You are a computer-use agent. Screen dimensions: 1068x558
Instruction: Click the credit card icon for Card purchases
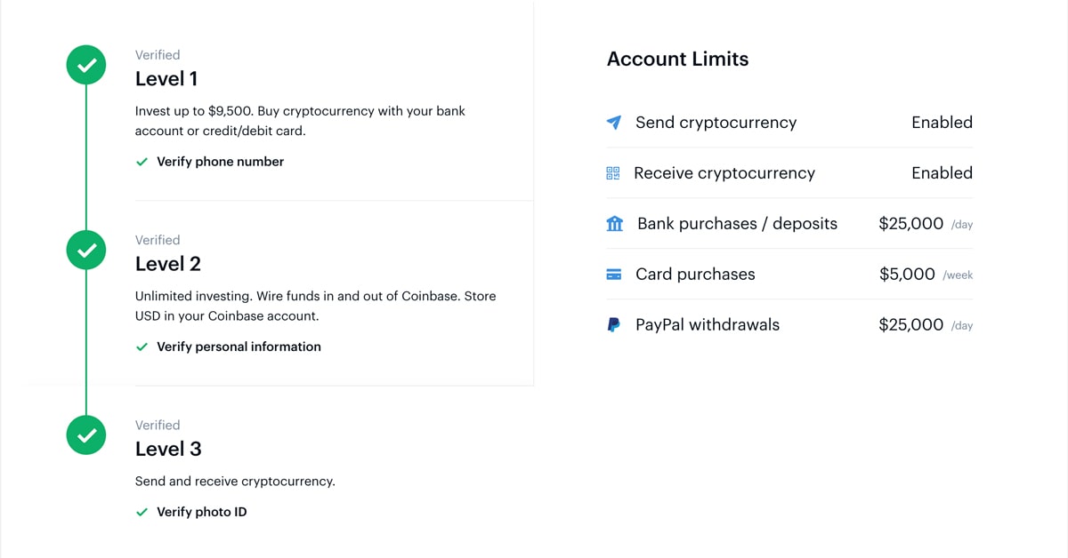coord(614,275)
